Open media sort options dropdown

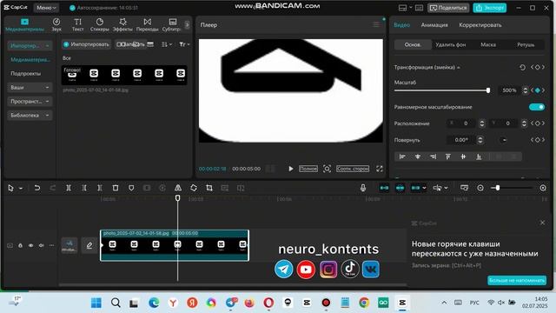click(166, 44)
